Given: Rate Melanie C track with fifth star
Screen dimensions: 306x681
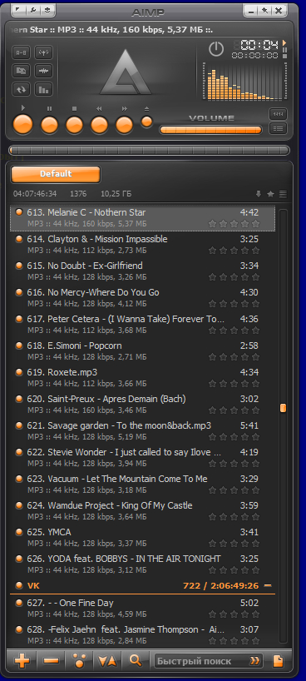Looking at the screenshot, I should coord(255,224).
